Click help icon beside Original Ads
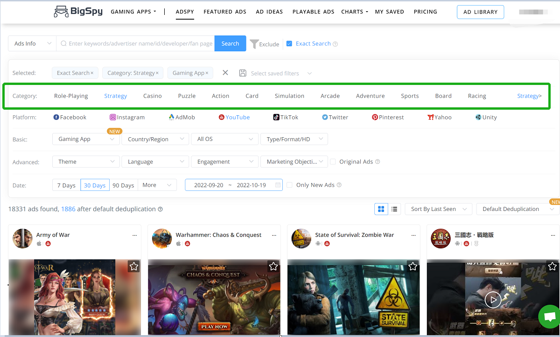560x337 pixels. 378,162
